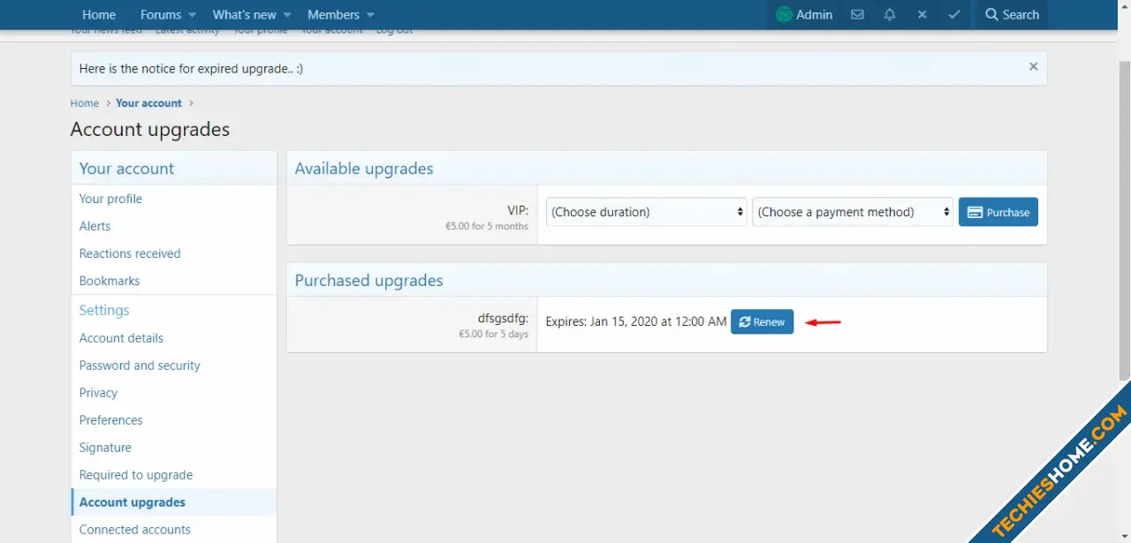Expand the Members menu arrow
The image size is (1131, 543).
coord(370,15)
